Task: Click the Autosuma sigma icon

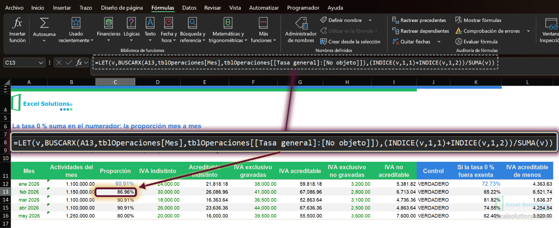Action: click(44, 23)
